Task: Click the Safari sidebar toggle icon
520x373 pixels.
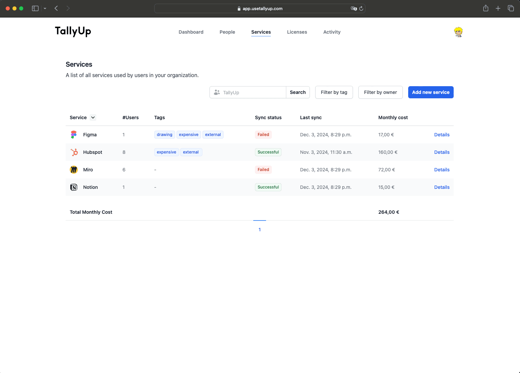Action: (35, 8)
